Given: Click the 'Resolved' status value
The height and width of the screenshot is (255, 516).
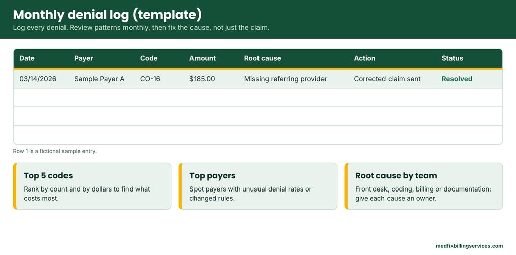Looking at the screenshot, I should (457, 79).
